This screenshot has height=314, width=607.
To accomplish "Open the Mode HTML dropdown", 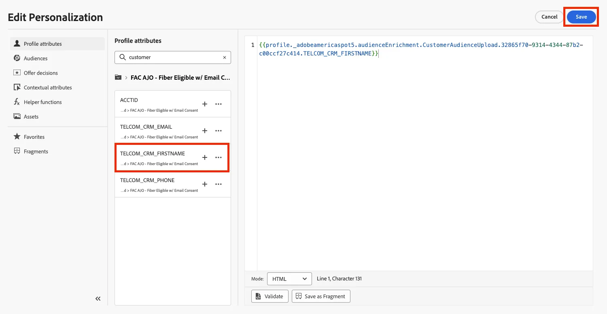I will click(289, 279).
